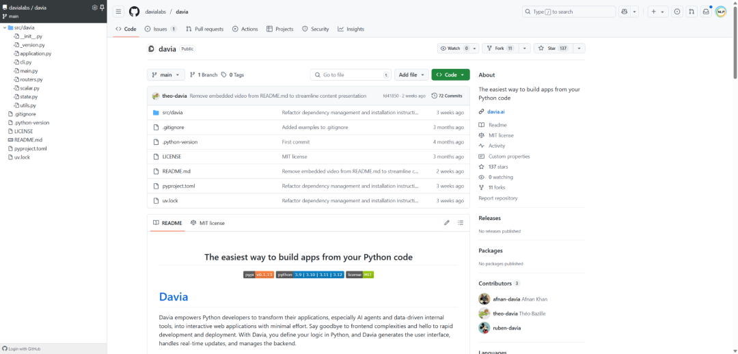
Task: Click theo-davia avatar in latest commit row
Action: [156, 96]
